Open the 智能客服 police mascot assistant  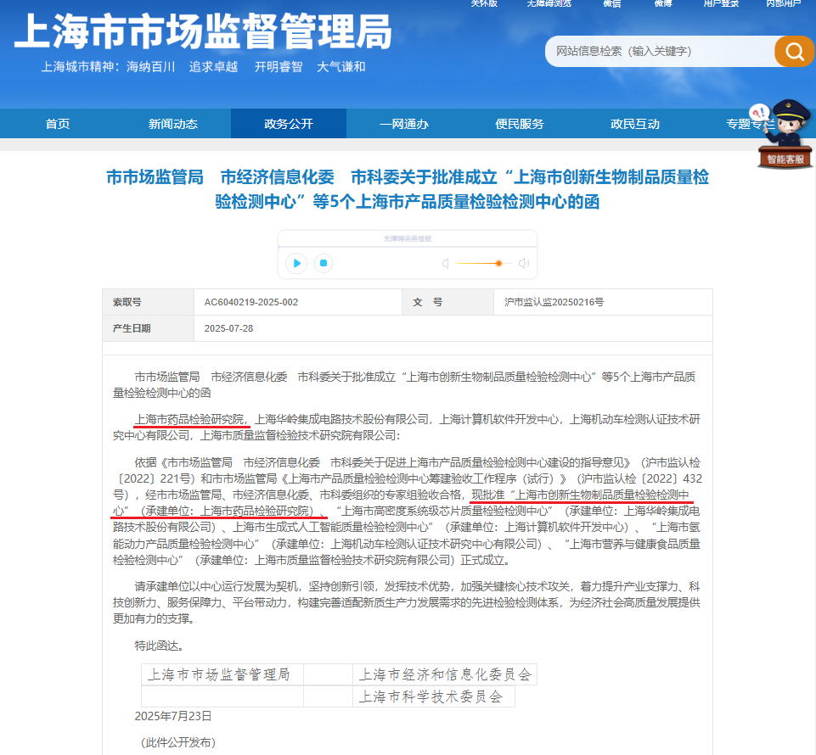tap(785, 137)
